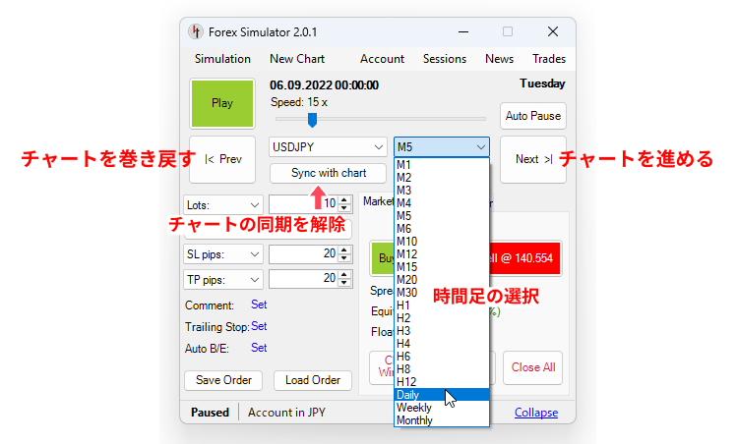Click the Collapse link
Image resolution: width=737 pixels, height=444 pixels.
pos(536,413)
